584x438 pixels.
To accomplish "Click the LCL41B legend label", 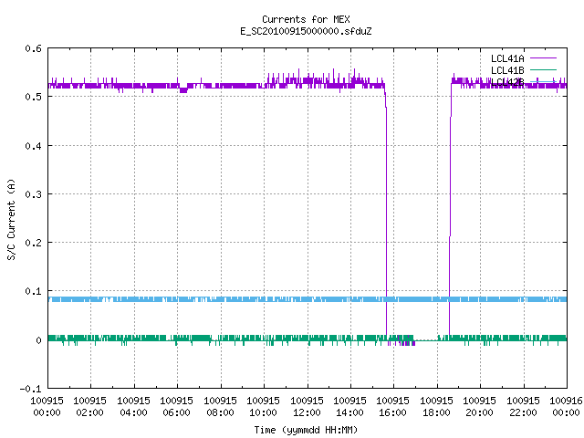I will click(x=507, y=70).
